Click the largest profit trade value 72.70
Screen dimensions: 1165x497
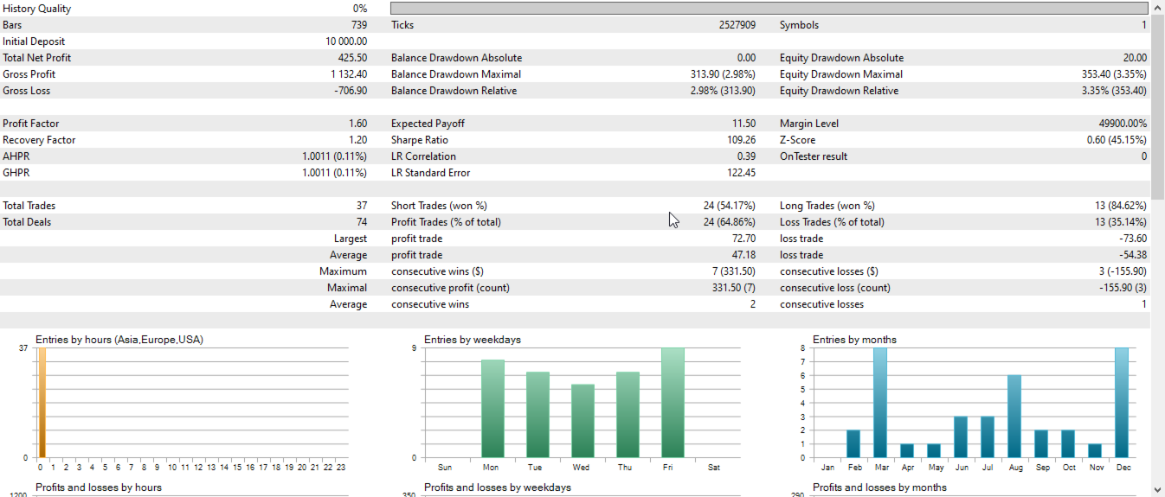(744, 239)
